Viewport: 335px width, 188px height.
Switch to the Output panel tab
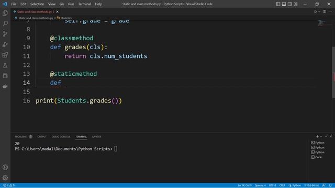[x=42, y=137]
